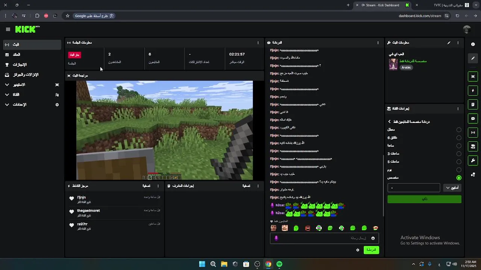The height and width of the screenshot is (270, 481).
Task: Open more options in the إجراءات المشرف panel
Action: pos(258,186)
